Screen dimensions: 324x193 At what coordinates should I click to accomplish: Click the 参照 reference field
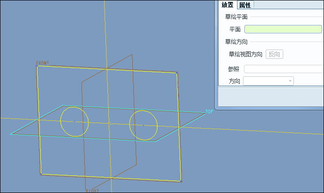pos(284,69)
